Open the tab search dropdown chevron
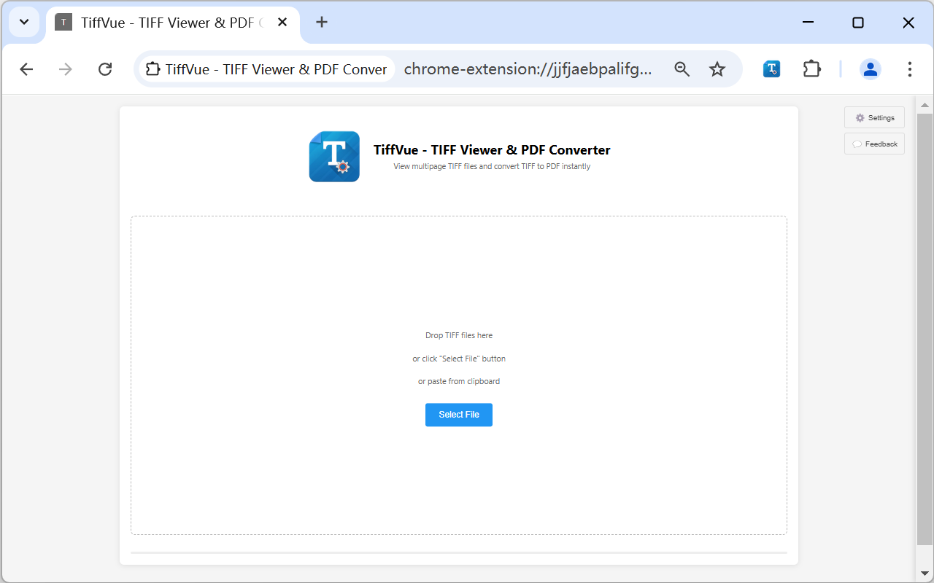934x583 pixels. (24, 22)
